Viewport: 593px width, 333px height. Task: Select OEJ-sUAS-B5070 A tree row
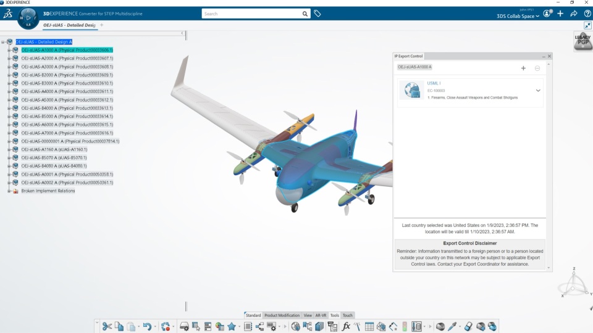point(54,158)
